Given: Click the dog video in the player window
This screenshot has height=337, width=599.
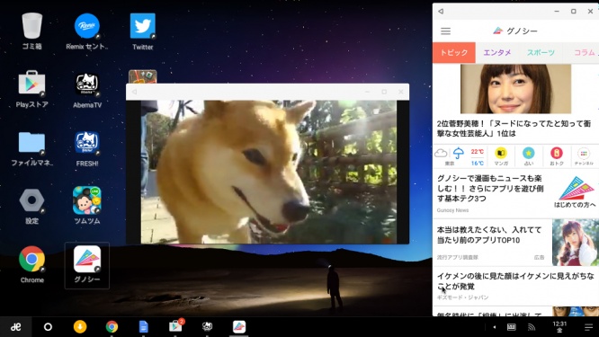Looking at the screenshot, I should (x=269, y=172).
